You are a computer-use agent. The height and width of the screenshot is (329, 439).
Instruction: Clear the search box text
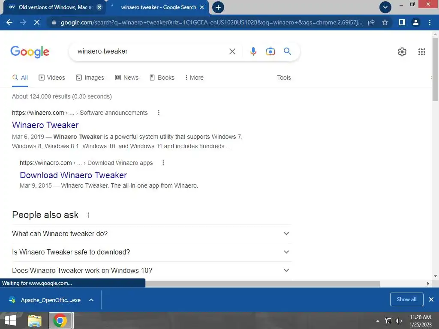click(232, 51)
